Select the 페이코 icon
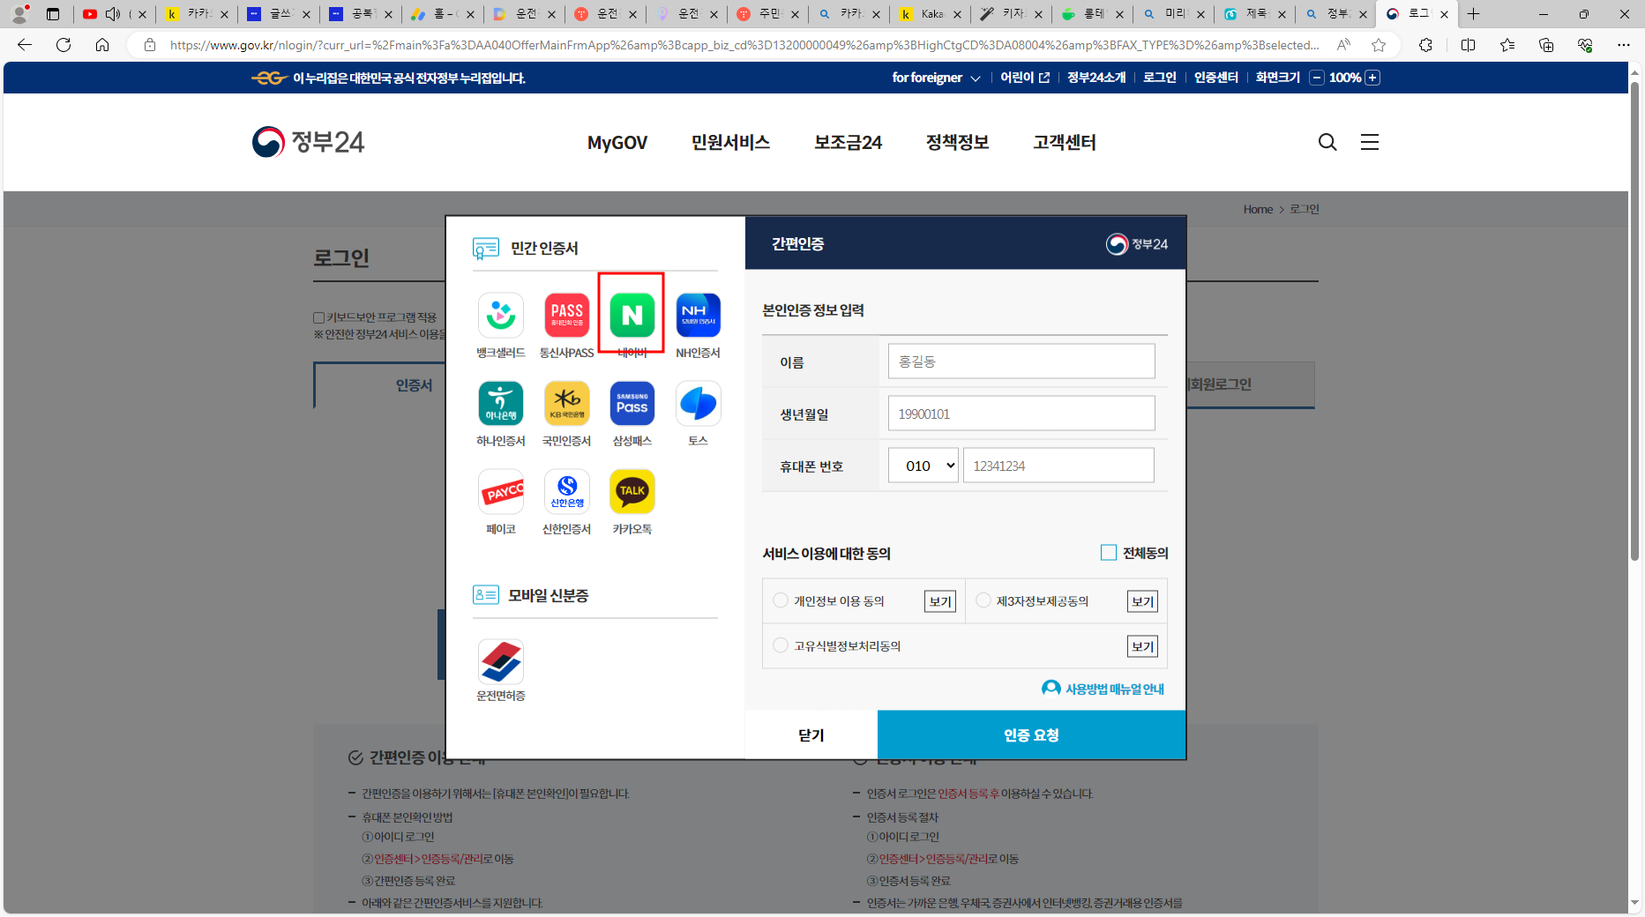The image size is (1645, 917). (501, 492)
